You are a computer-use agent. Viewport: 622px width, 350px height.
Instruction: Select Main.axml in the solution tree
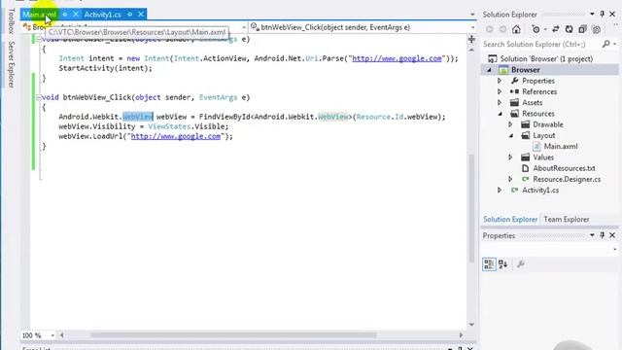[x=561, y=147]
